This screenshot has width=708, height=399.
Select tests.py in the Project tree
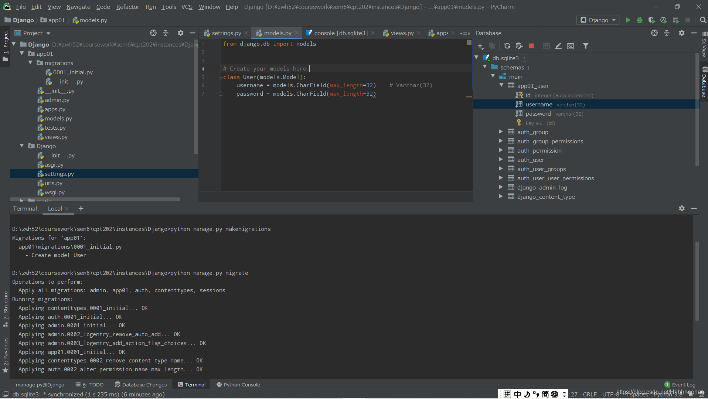point(55,127)
